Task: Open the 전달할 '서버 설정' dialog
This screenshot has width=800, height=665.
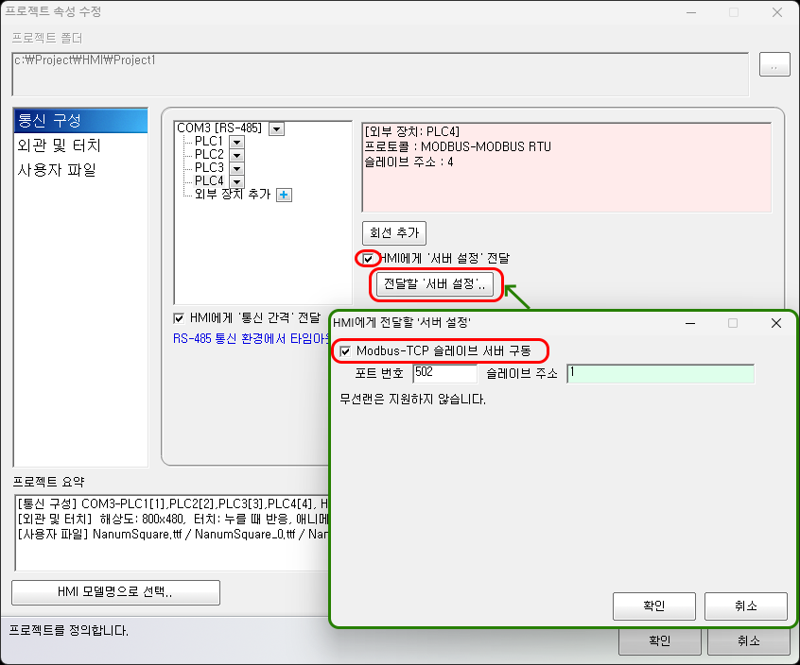Action: click(436, 284)
